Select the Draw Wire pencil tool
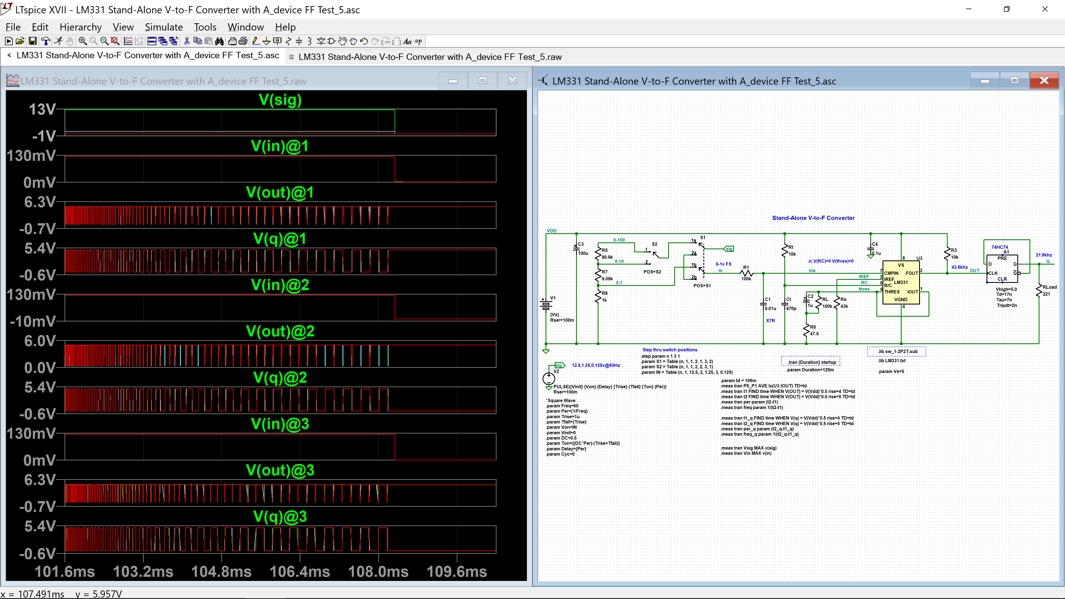1065x599 pixels. [x=256, y=41]
